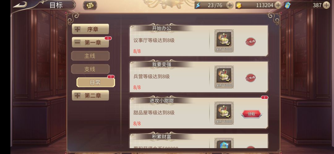Switch to the 主线 tab
Image resolution: width=334 pixels, height=154 pixels.
90,56
